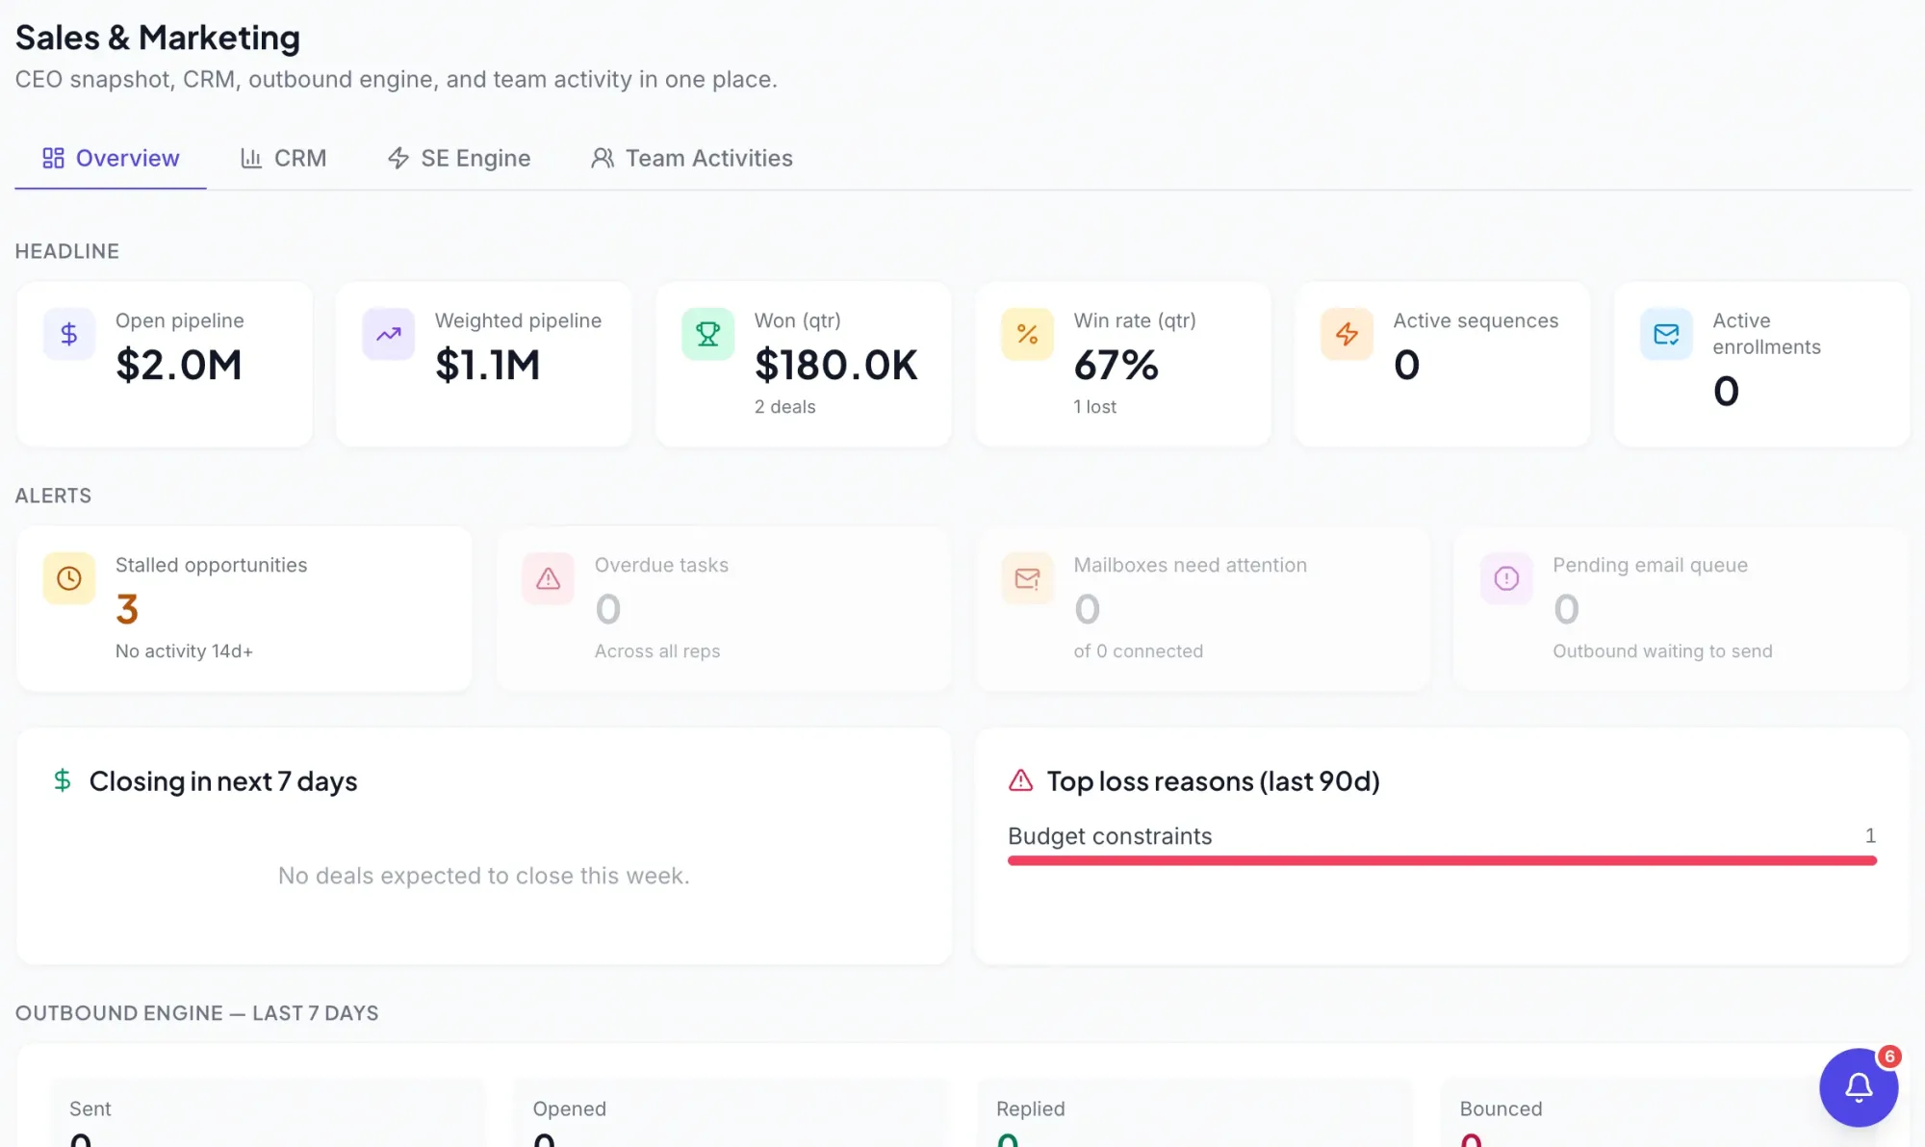Click the HEADLINE section label
The width and height of the screenshot is (1925, 1147).
pos(67,251)
